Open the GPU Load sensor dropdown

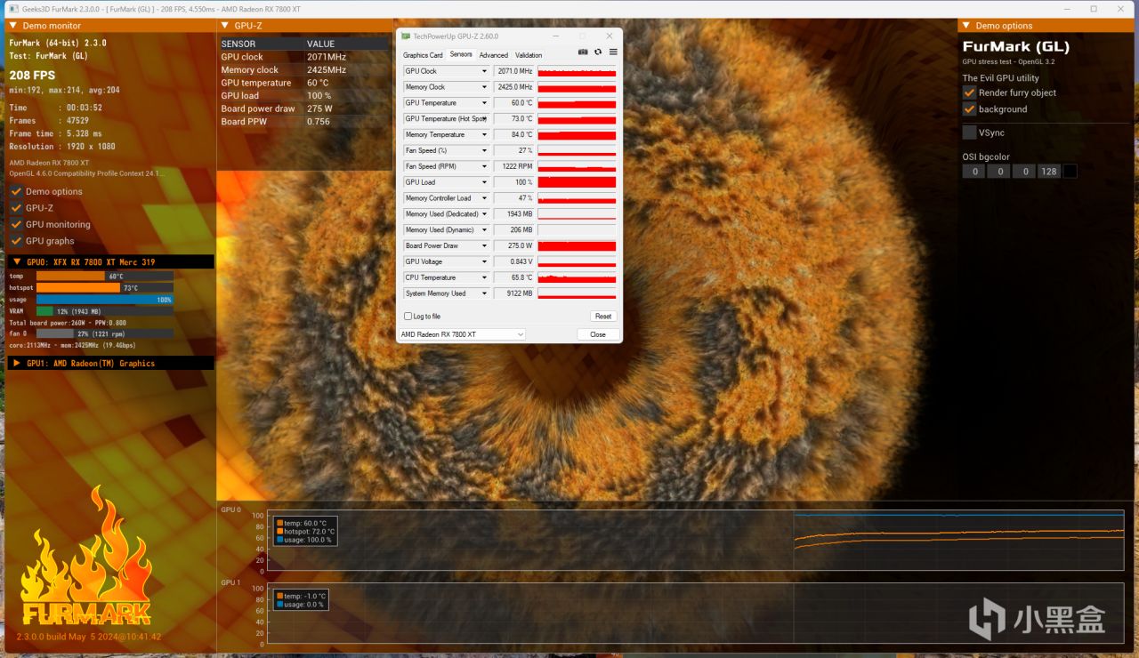click(x=484, y=182)
